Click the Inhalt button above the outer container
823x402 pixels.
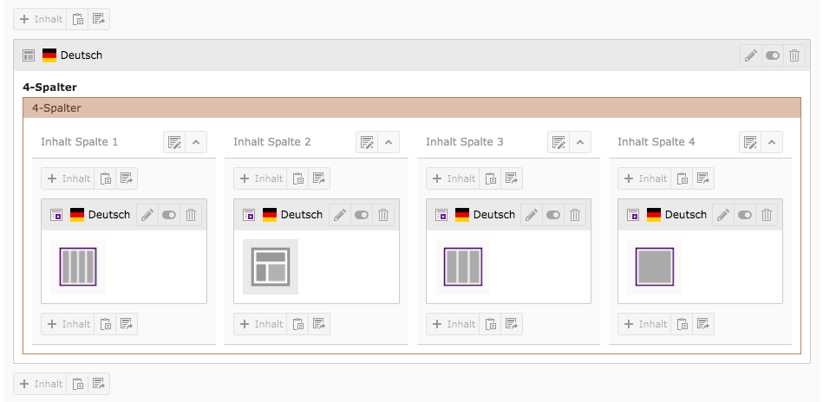(x=41, y=19)
